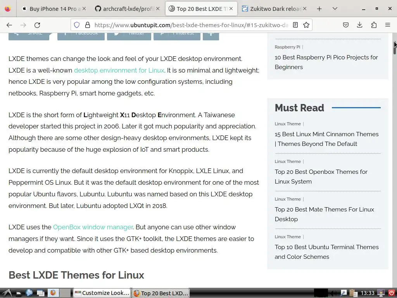397x298 pixels.
Task: Click the Firefox logo in the tab bar
Action: [x=8, y=9]
